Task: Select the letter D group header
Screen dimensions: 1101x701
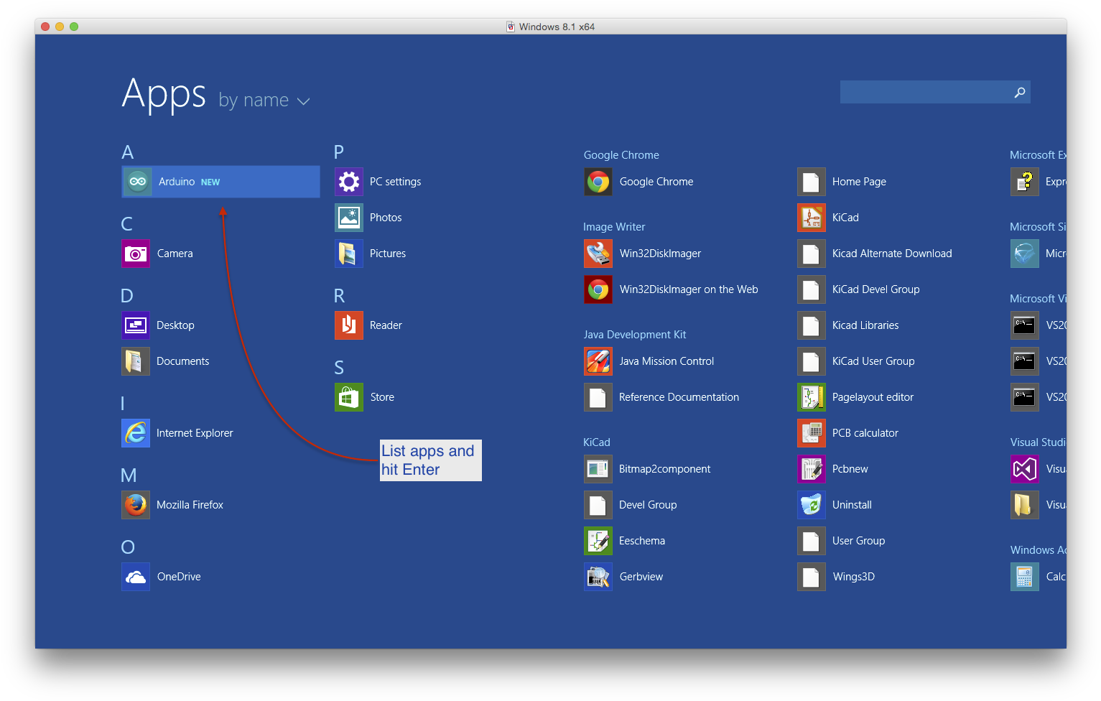Action: click(127, 296)
